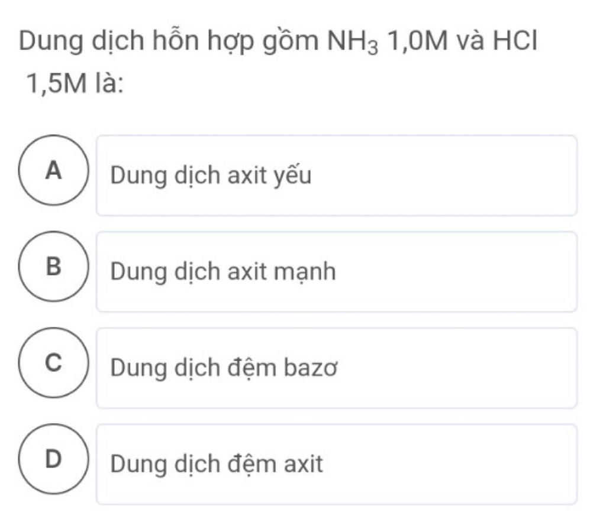
Task: Choose the answer box "Dung dịch đệm axit"
Action: tap(337, 464)
